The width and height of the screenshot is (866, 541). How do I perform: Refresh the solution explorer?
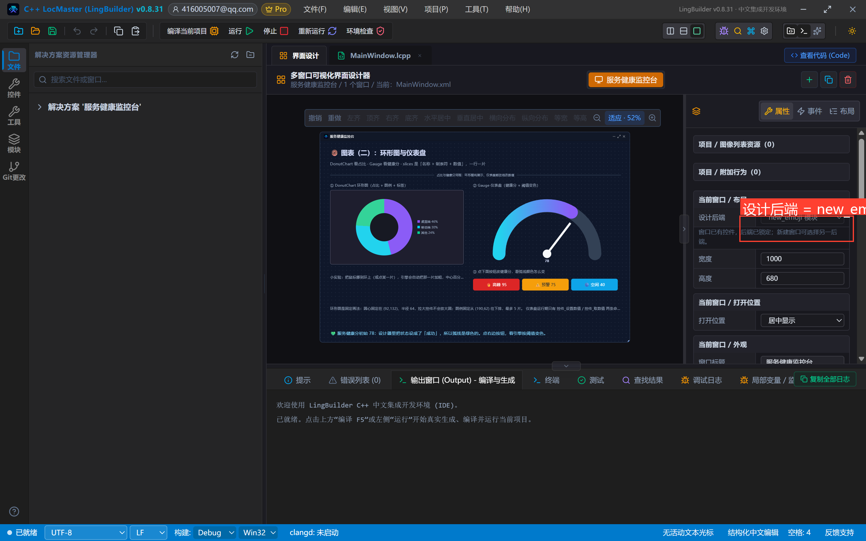click(235, 55)
